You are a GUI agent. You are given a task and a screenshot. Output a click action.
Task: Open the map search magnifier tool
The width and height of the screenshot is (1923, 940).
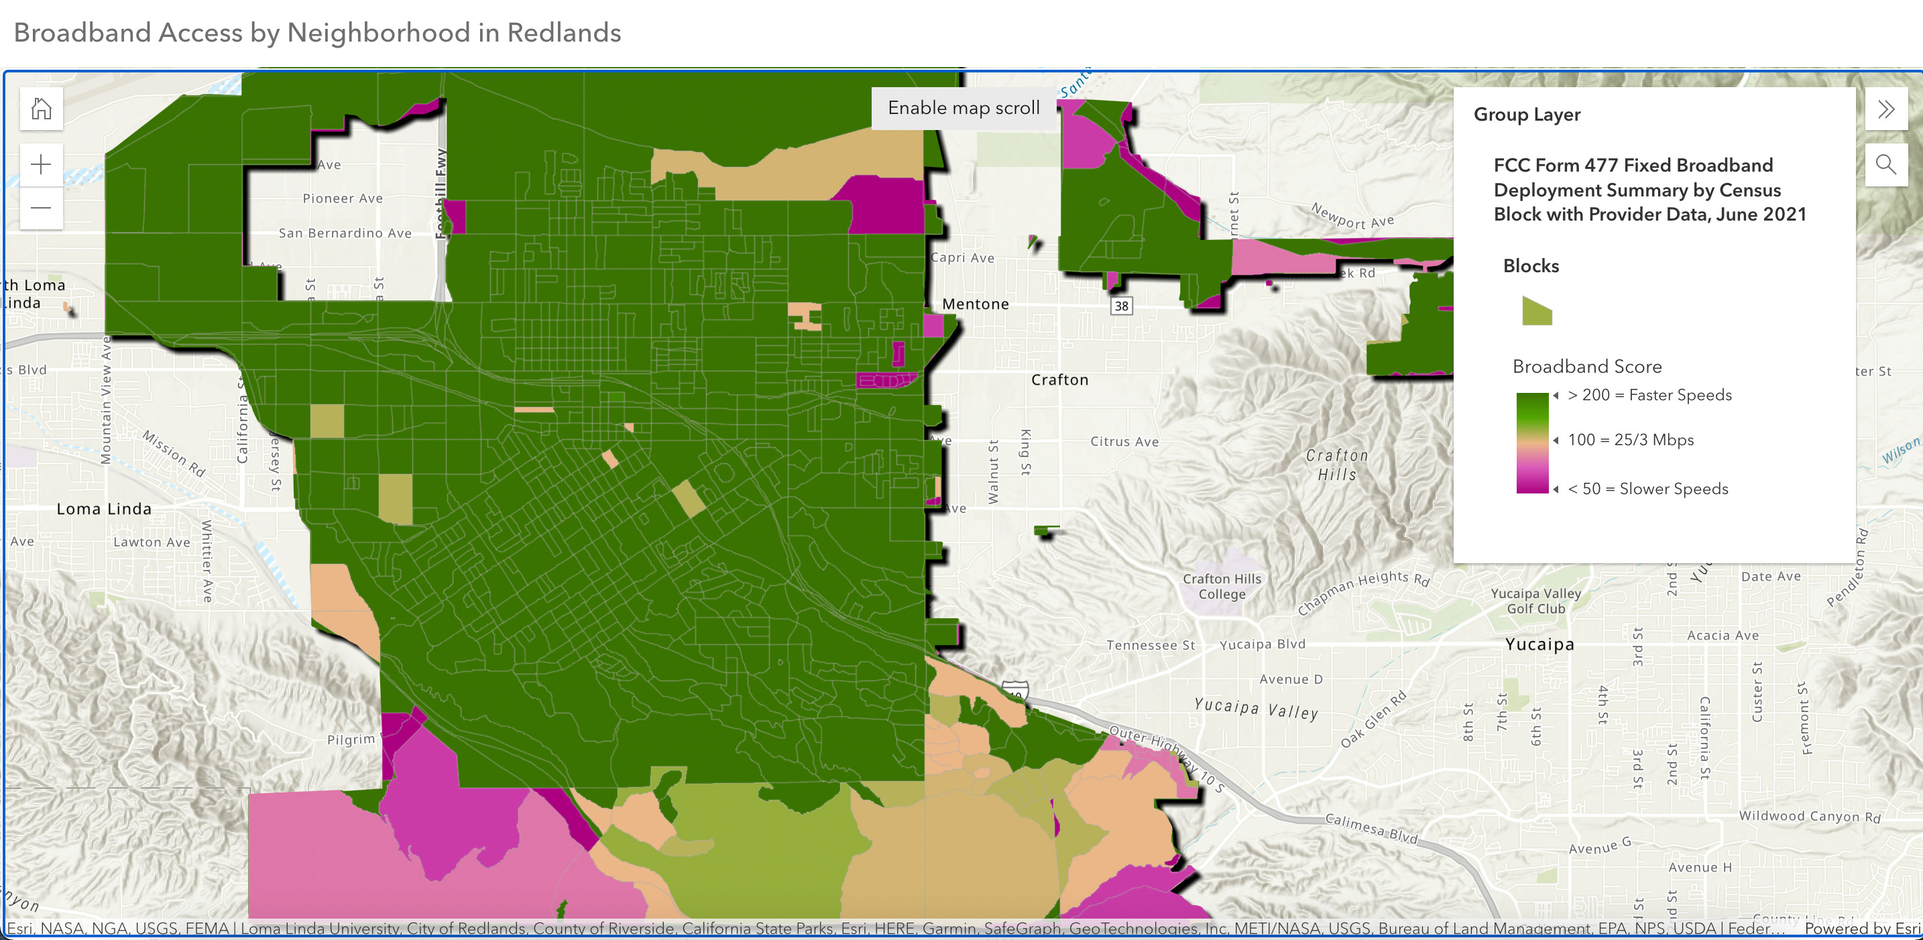pos(1885,164)
